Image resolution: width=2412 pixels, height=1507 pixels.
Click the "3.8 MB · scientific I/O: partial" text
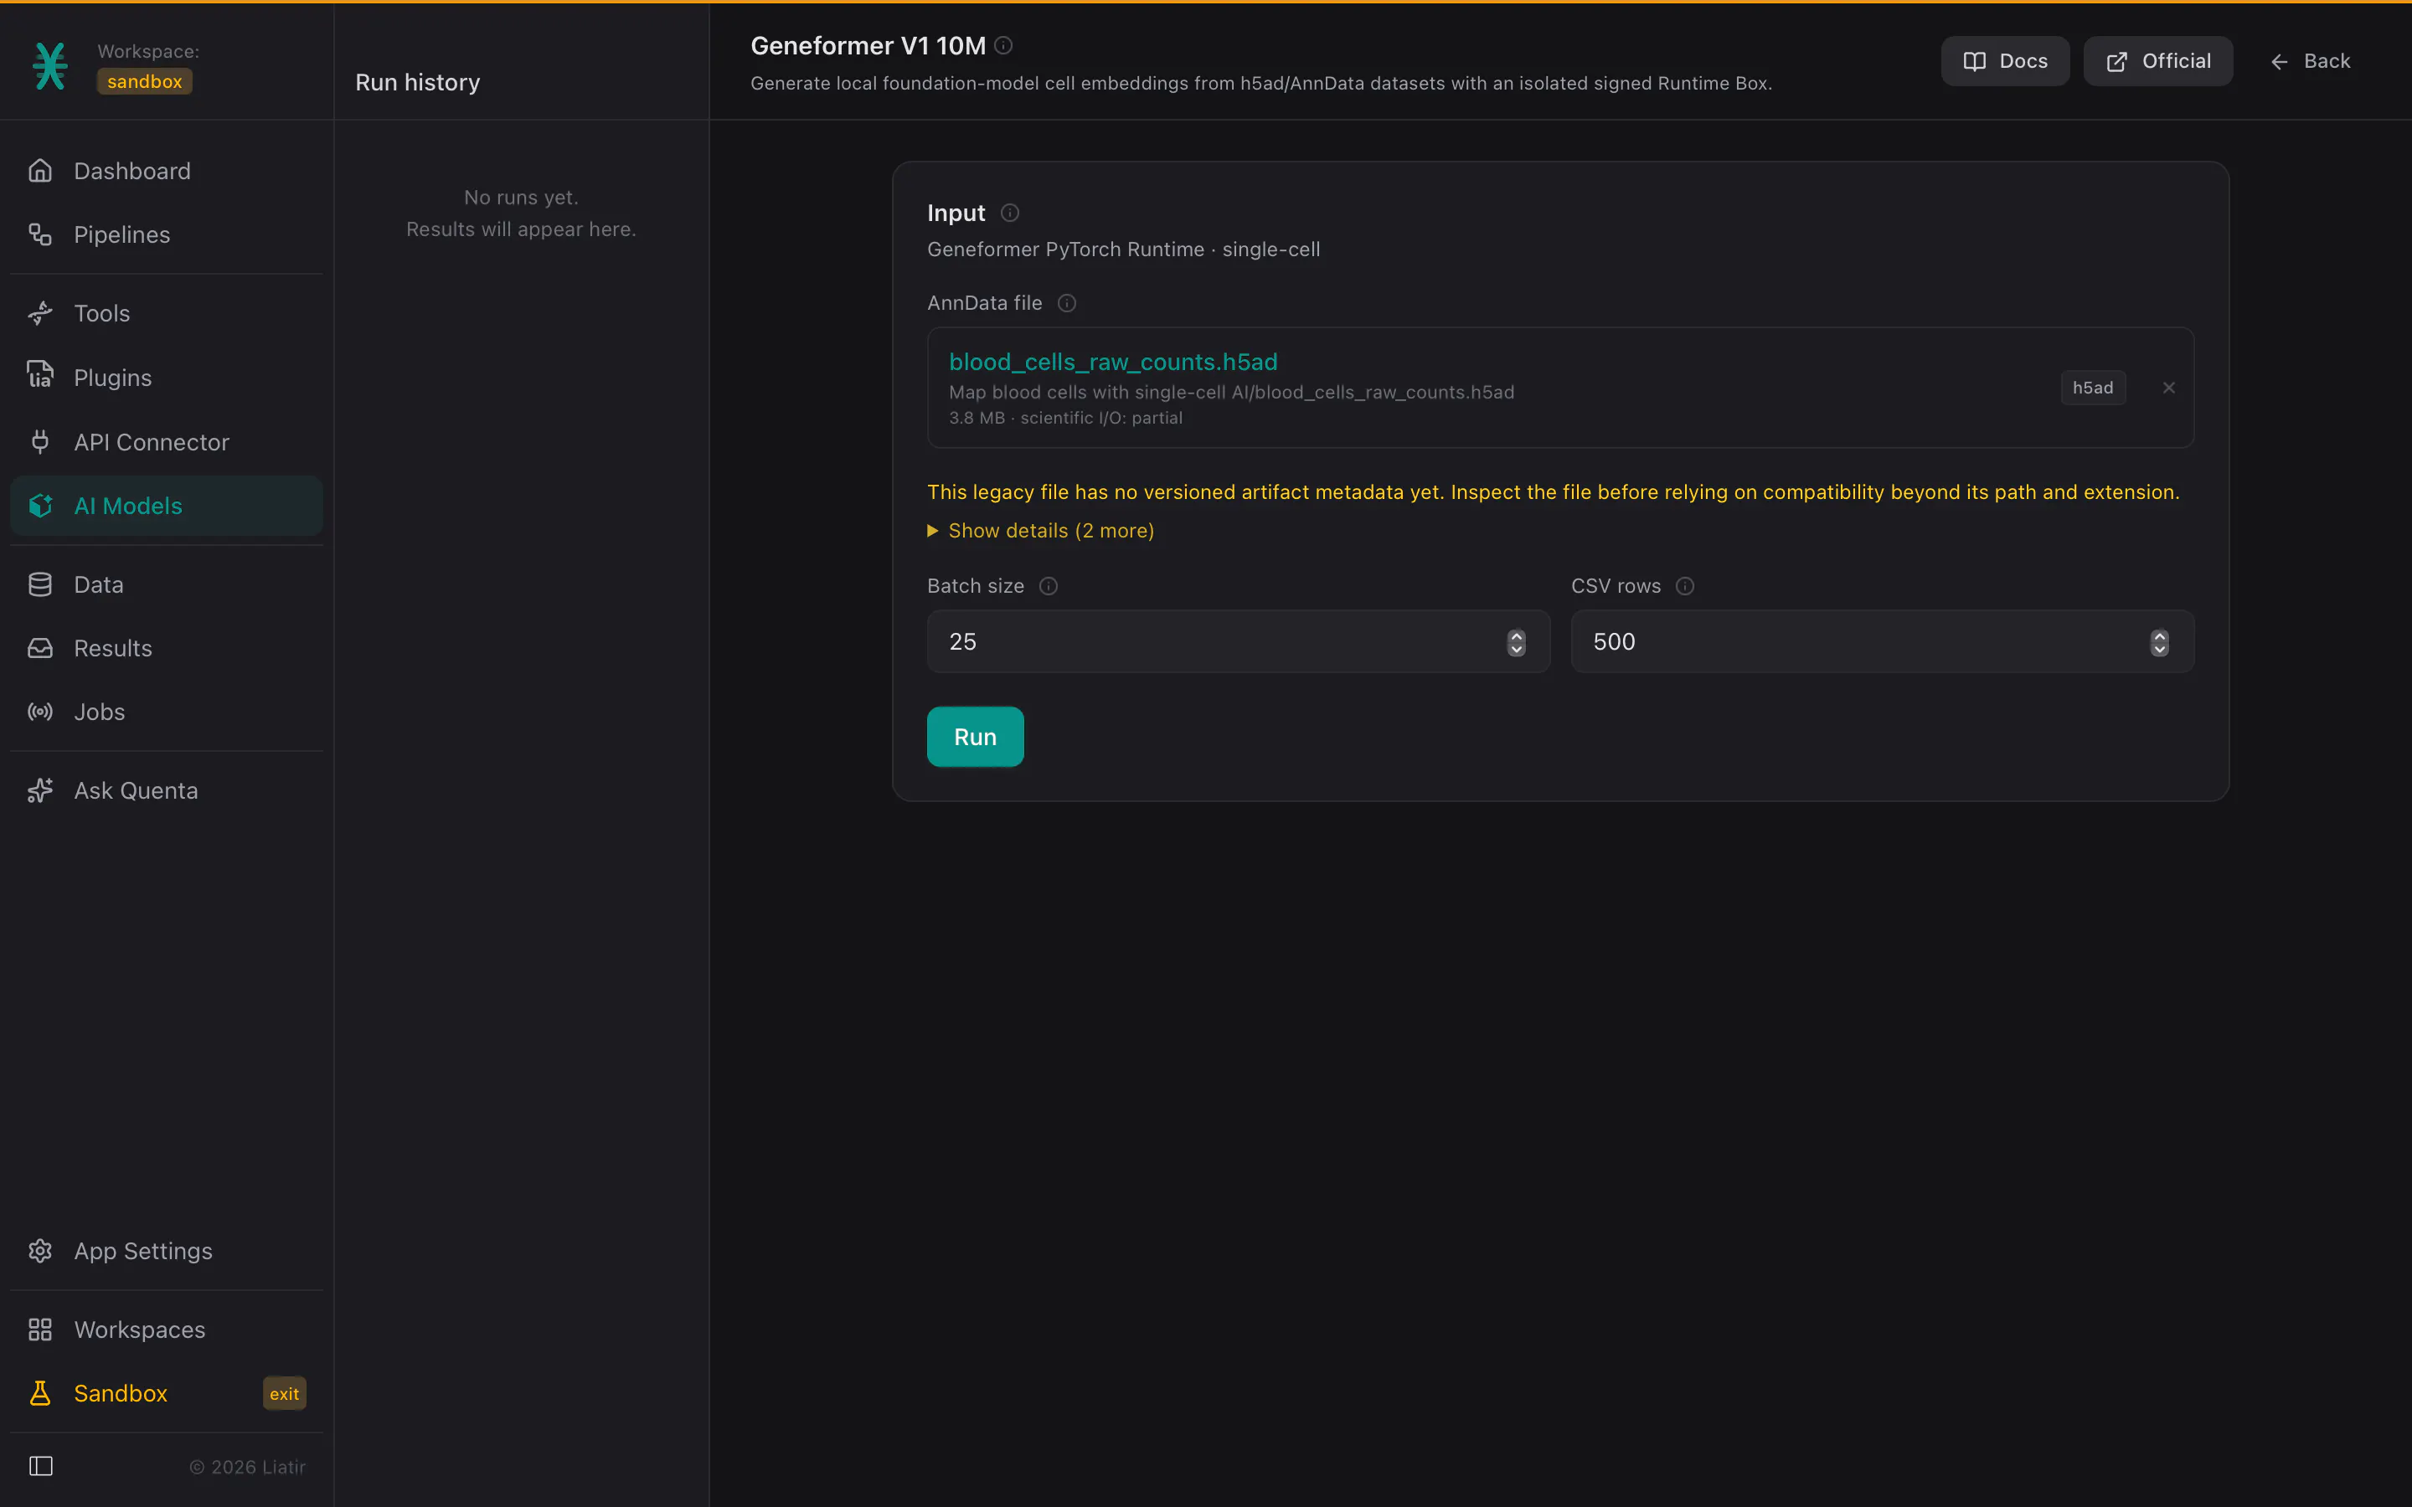[x=1065, y=418]
